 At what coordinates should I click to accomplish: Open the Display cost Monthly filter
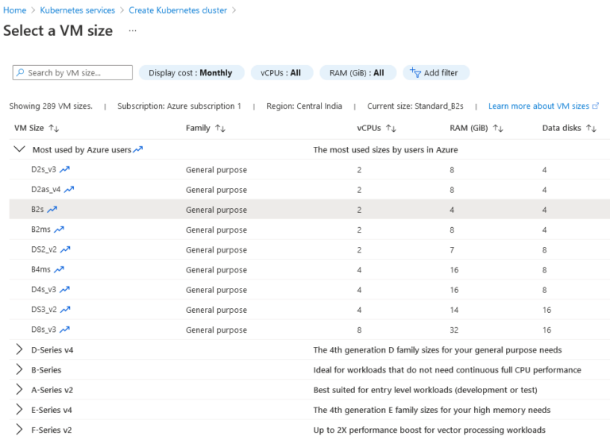pos(191,73)
